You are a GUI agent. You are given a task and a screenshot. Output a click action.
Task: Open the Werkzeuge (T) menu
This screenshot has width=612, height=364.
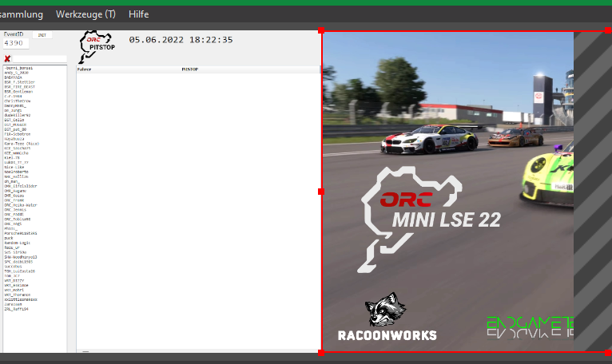pos(85,14)
